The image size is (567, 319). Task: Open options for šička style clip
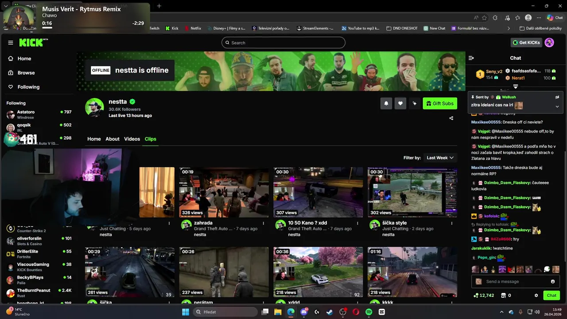click(x=452, y=223)
